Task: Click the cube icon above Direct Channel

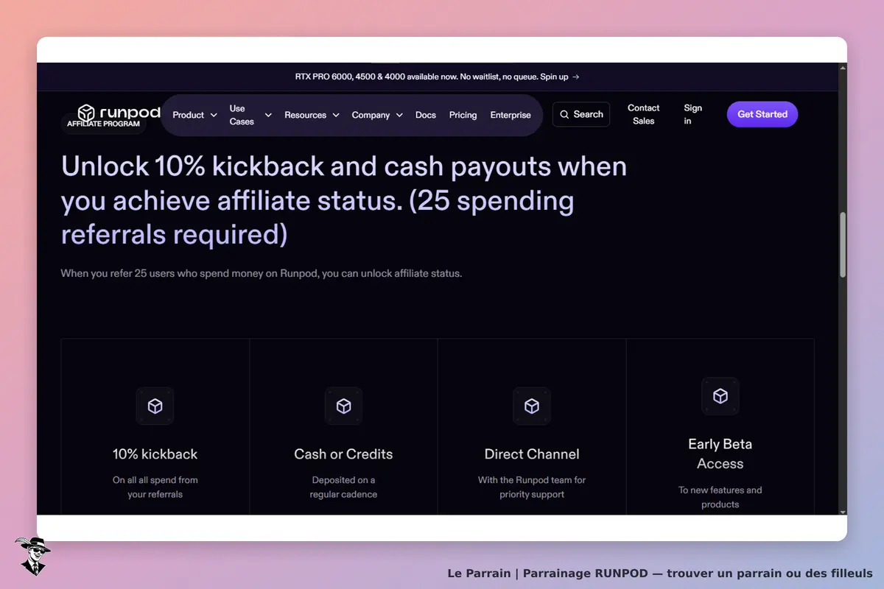Action: point(532,406)
